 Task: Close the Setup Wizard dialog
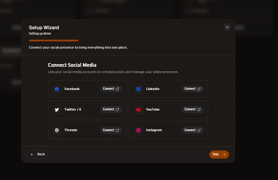point(227,27)
